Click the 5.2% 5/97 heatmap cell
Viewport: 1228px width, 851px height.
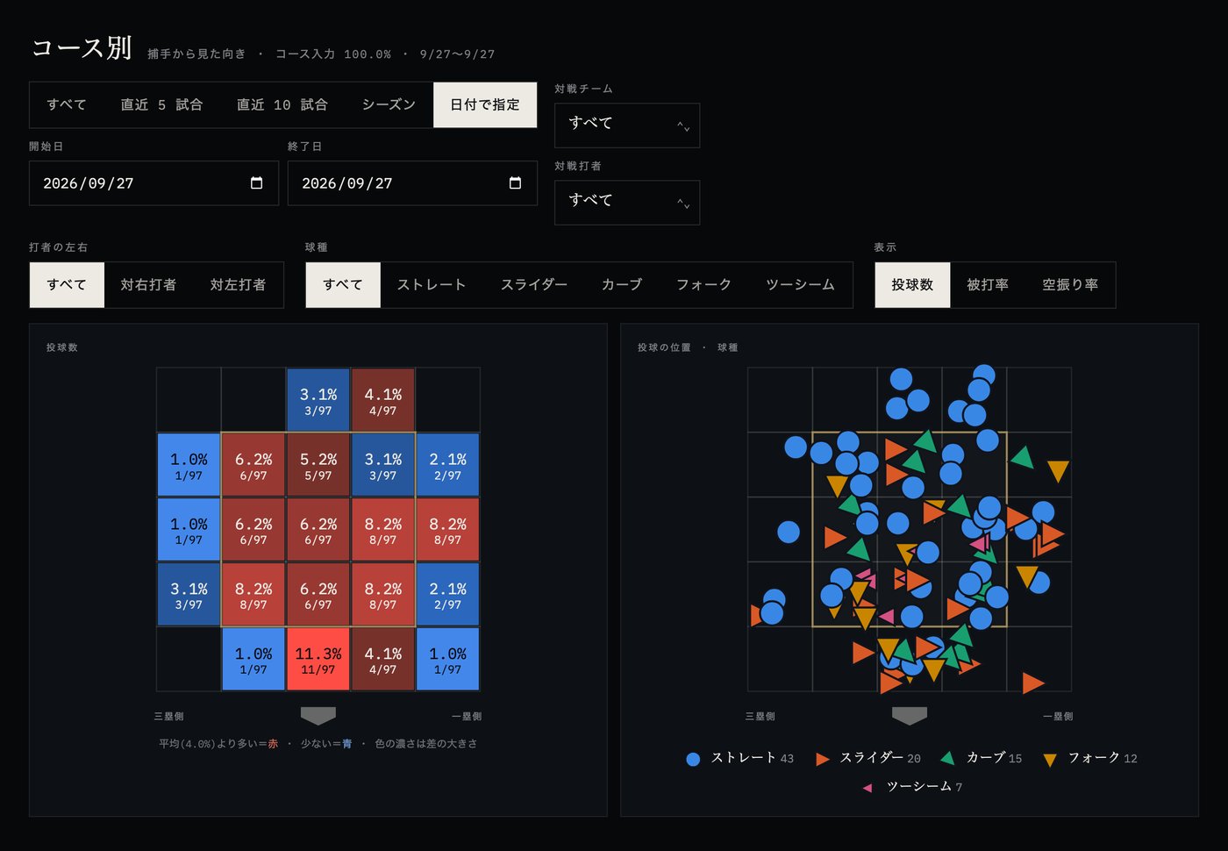318,465
